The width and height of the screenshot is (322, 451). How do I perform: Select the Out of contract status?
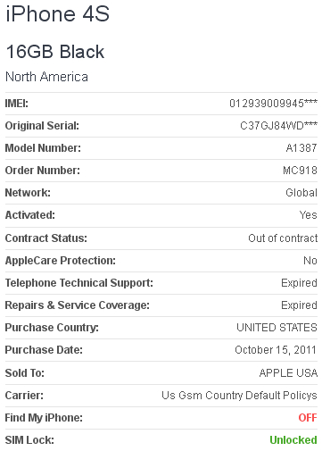(283, 238)
